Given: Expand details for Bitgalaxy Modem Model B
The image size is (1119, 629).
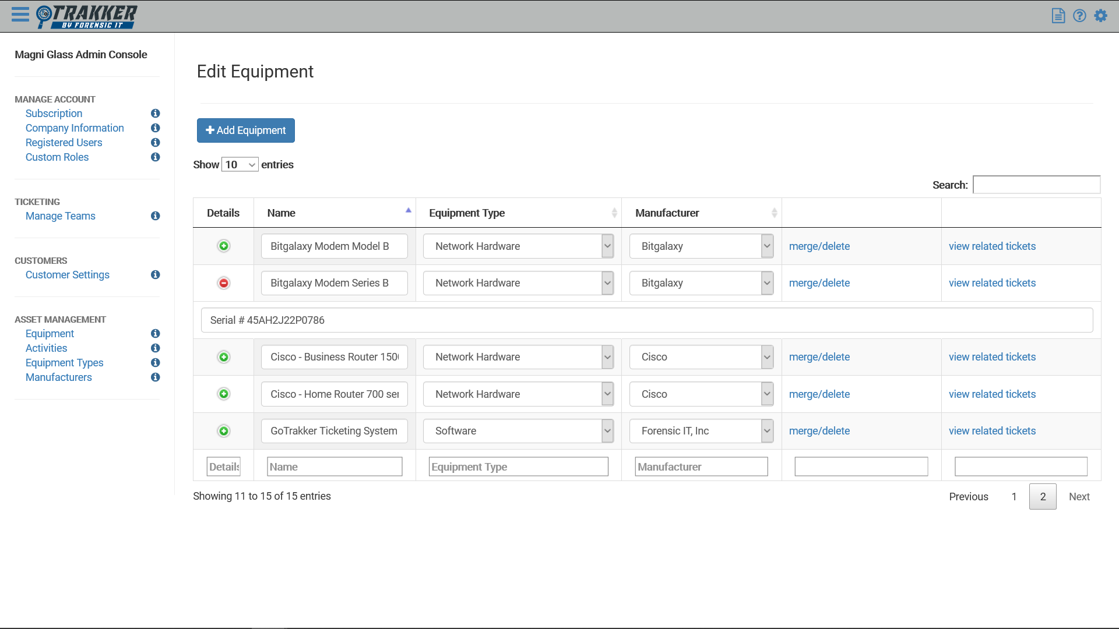Looking at the screenshot, I should pos(224,246).
